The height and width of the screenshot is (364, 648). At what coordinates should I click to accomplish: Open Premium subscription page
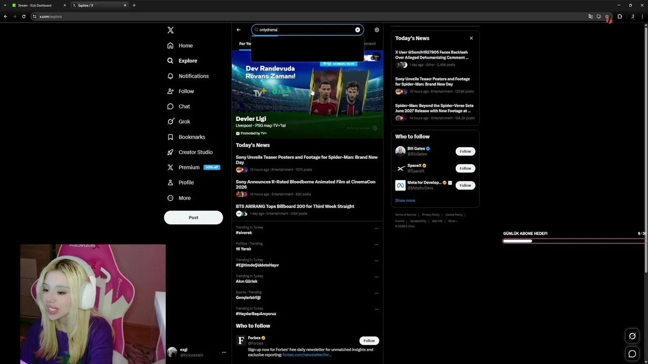(193, 167)
